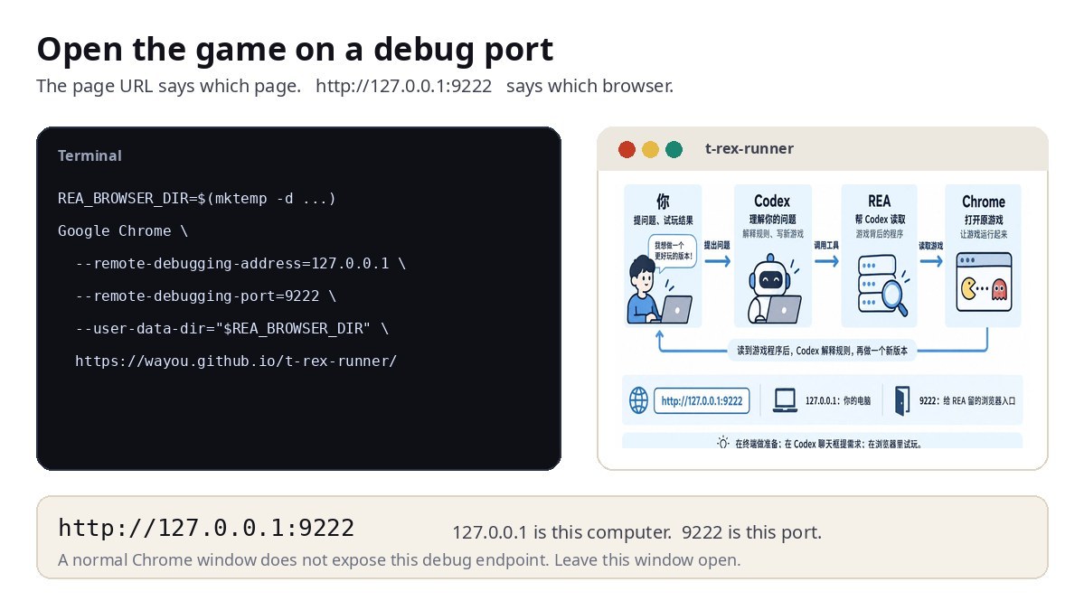Click the --remote-debugging-port=9222 line

click(205, 296)
